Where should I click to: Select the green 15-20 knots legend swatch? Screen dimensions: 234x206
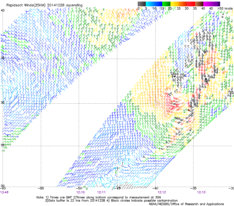coord(166,4)
